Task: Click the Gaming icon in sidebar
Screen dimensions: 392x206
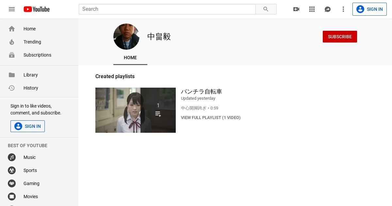Action: click(12, 183)
